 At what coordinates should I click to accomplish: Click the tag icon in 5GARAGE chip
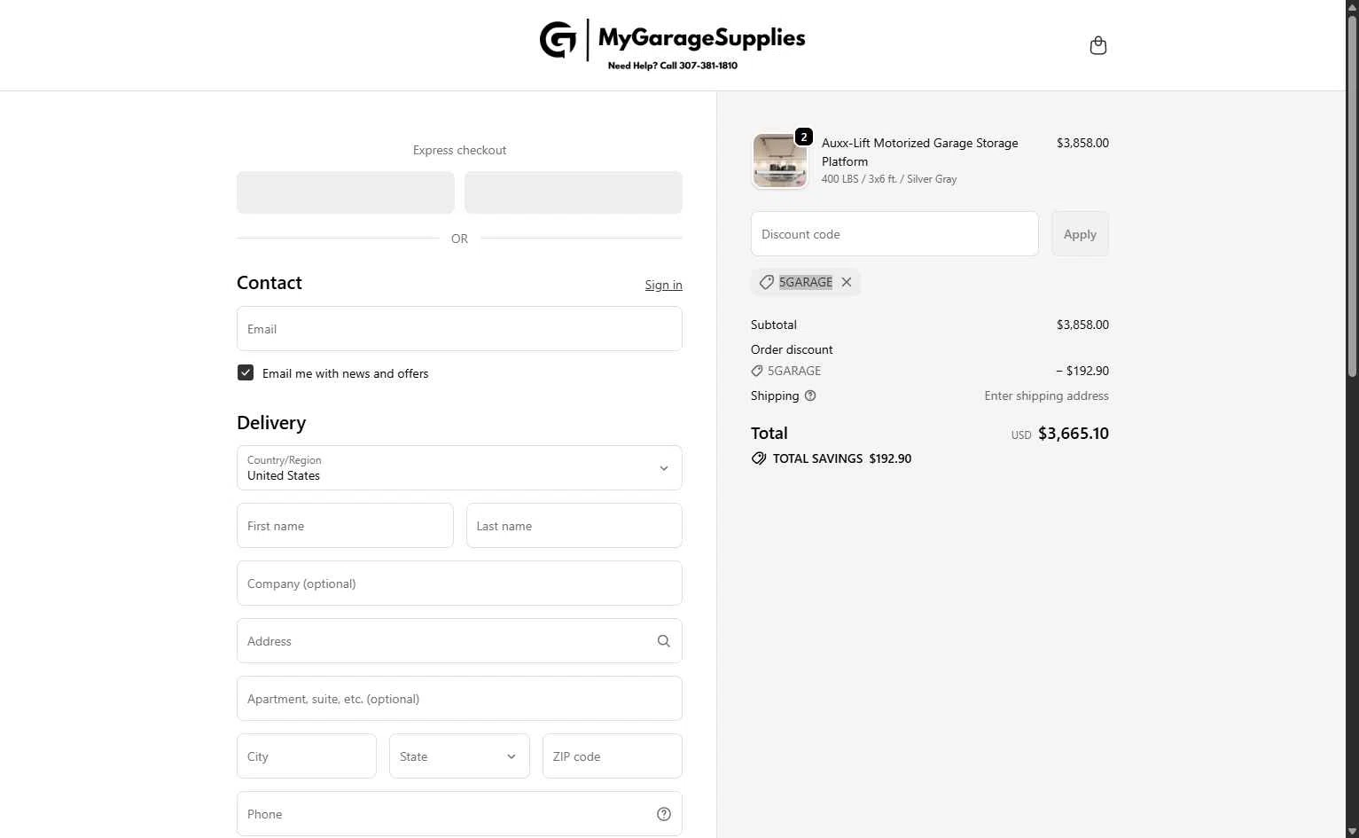(x=767, y=282)
